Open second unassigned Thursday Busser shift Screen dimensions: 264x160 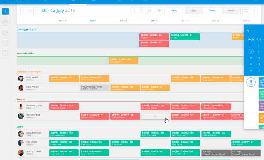[154, 44]
